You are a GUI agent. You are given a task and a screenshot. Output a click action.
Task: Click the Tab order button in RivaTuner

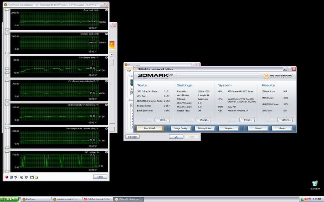tap(132, 137)
